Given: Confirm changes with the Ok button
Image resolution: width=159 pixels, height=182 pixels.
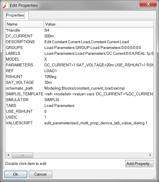Looking at the screenshot, I should coord(16,174).
